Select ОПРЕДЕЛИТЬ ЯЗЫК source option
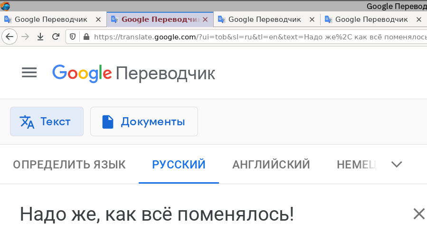Image resolution: width=427 pixels, height=251 pixels. pyautogui.click(x=69, y=165)
